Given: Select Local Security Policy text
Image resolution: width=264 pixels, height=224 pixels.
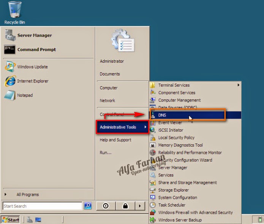Looking at the screenshot, I should pyautogui.click(x=176, y=138).
